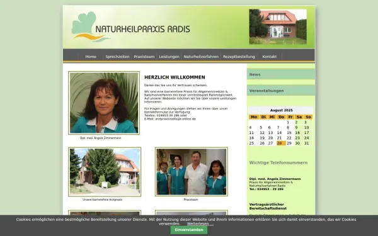Click the Einverstanden cookie button
This screenshot has height=236, width=378.
(x=189, y=230)
